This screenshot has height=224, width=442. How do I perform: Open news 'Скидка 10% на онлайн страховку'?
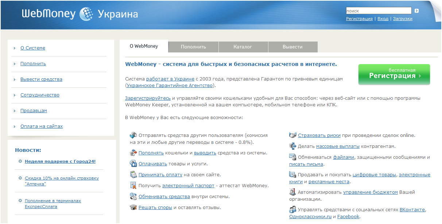[62, 181]
